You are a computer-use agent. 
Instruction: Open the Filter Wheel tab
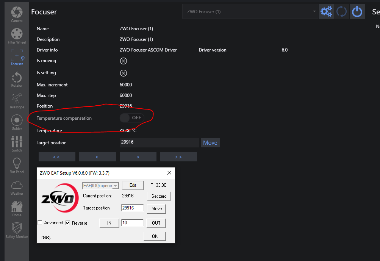pos(17,36)
